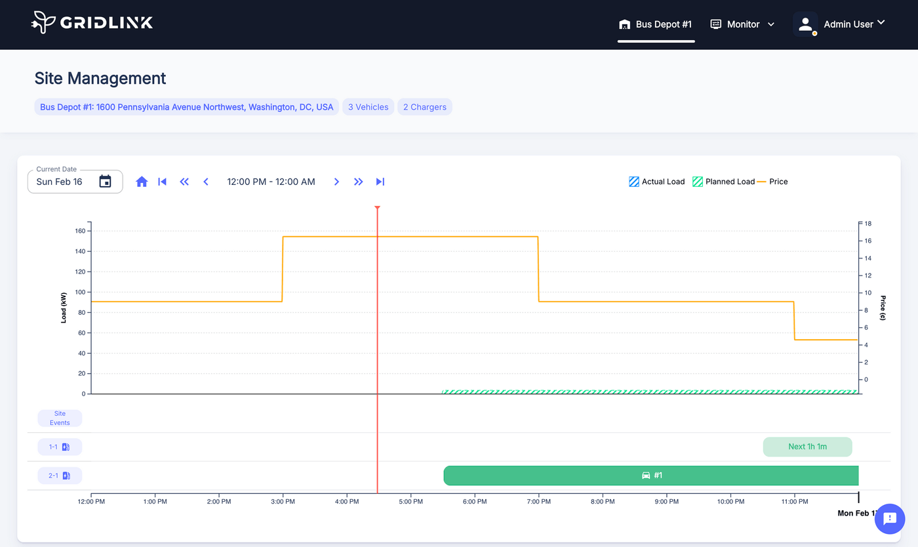Toggle the Actual Load legend item
This screenshot has width=918, height=547.
(x=656, y=182)
